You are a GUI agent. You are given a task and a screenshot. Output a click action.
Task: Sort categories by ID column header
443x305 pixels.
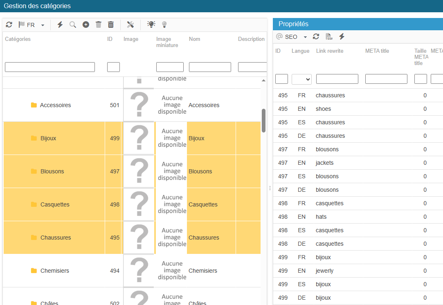click(110, 39)
